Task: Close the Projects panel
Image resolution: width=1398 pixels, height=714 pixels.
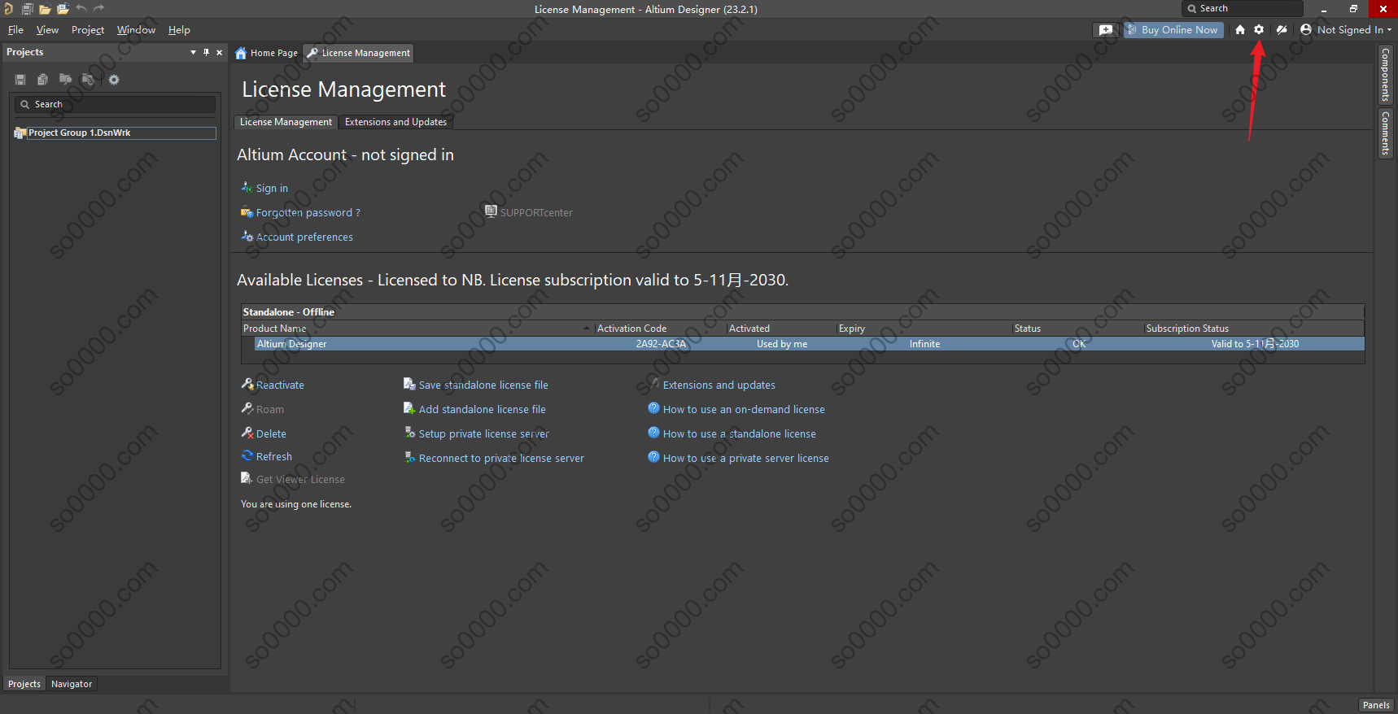Action: click(x=219, y=52)
